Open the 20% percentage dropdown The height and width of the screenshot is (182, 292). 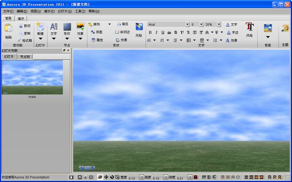(x=219, y=24)
